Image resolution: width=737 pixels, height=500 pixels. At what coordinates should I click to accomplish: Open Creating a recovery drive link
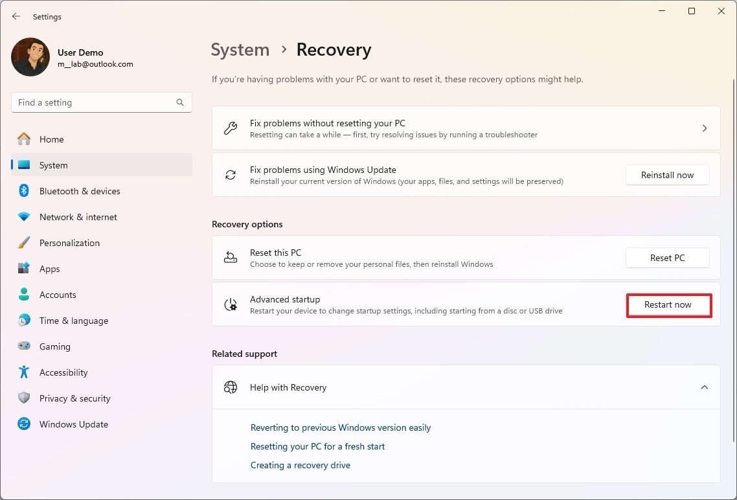(300, 465)
